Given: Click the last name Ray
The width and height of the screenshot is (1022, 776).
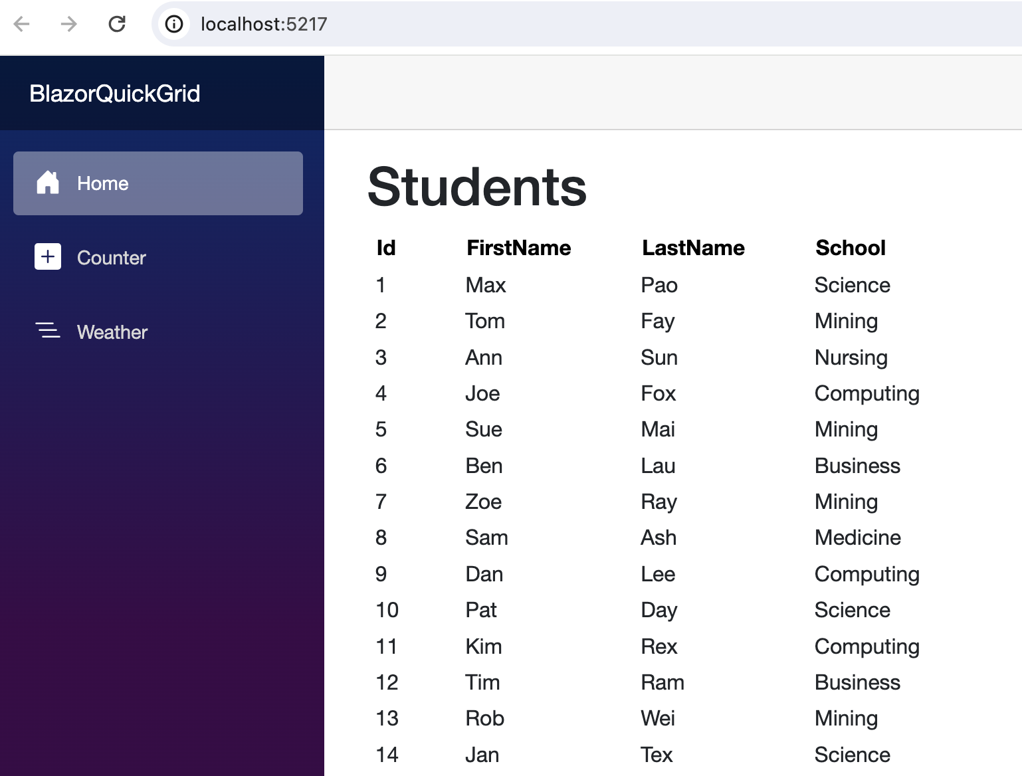Looking at the screenshot, I should (x=659, y=502).
